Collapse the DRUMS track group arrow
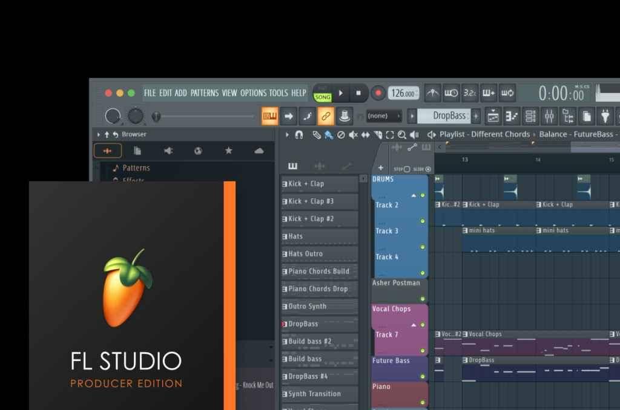Image resolution: width=620 pixels, height=410 pixels. coord(414,195)
